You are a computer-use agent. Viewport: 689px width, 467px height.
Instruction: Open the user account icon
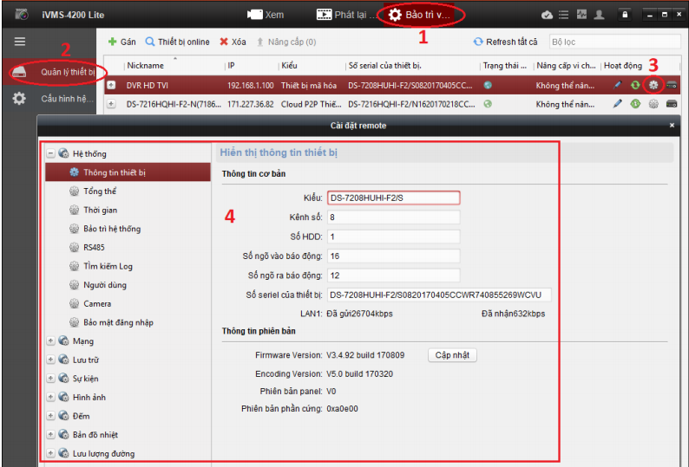coord(599,15)
